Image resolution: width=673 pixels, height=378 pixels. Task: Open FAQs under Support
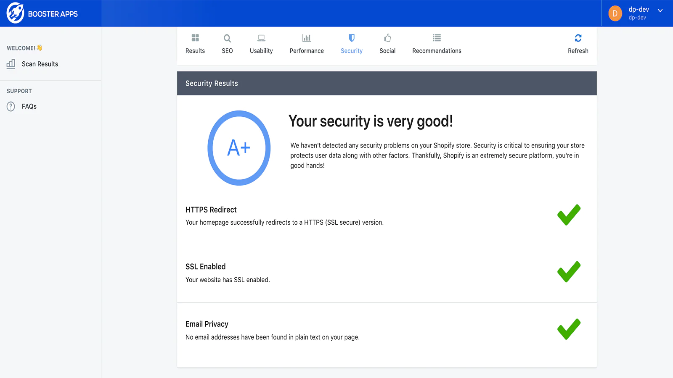pyautogui.click(x=29, y=107)
